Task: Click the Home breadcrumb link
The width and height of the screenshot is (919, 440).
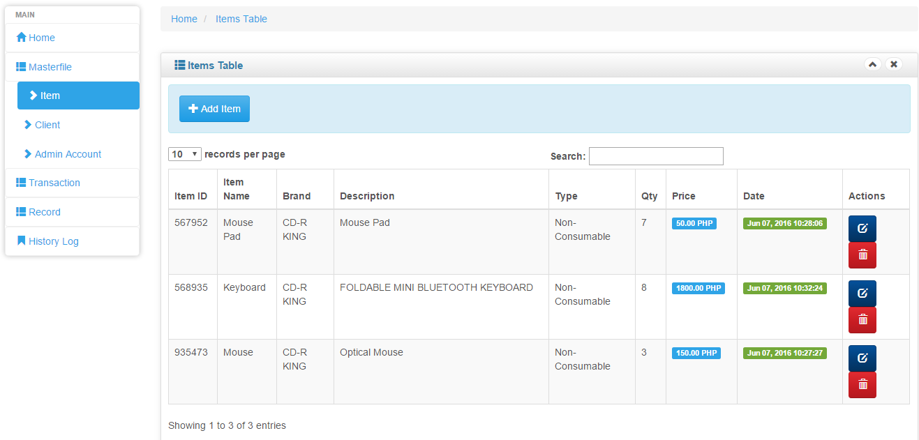Action: (x=184, y=19)
